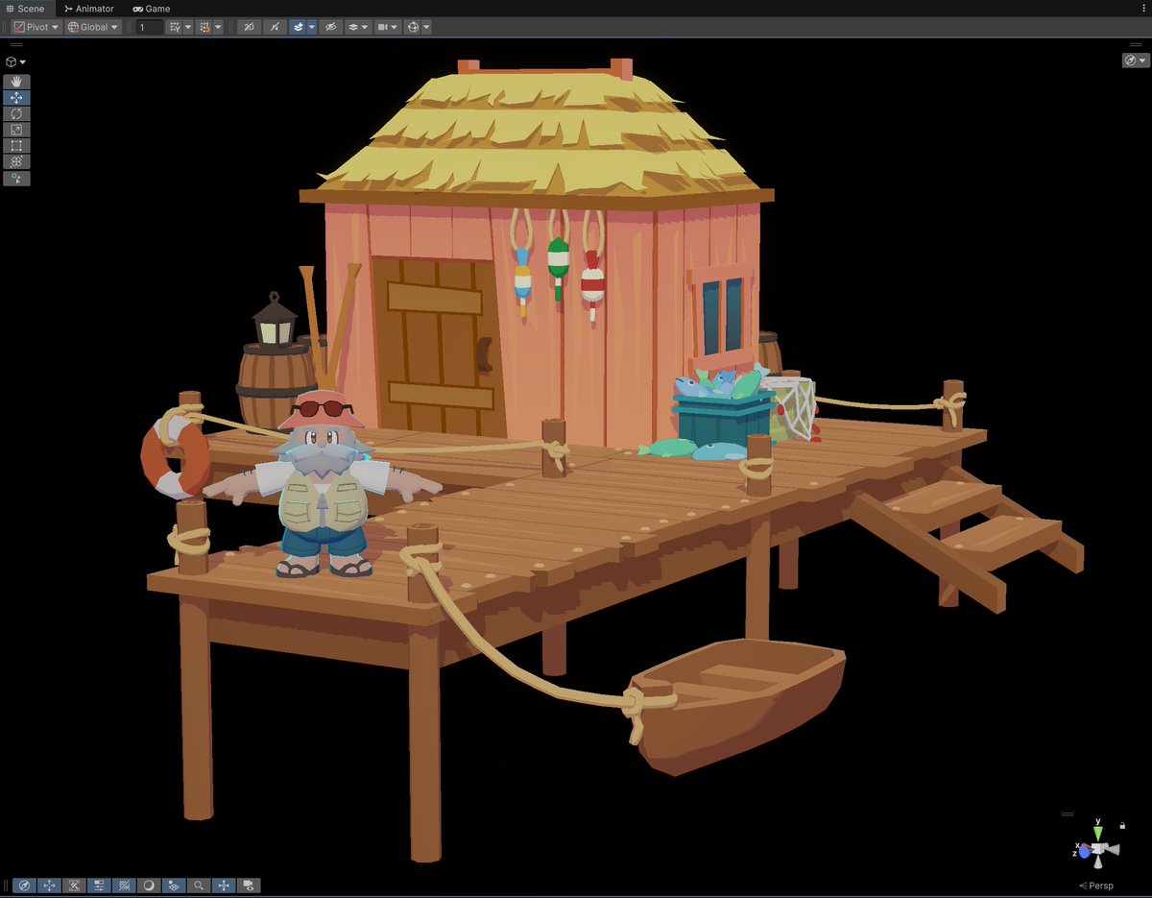Click the snap increment field showing 1
The height and width of the screenshot is (898, 1152).
coord(150,27)
